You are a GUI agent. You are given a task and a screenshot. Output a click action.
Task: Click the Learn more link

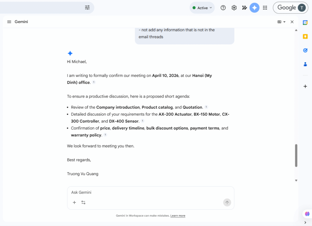coord(178,216)
